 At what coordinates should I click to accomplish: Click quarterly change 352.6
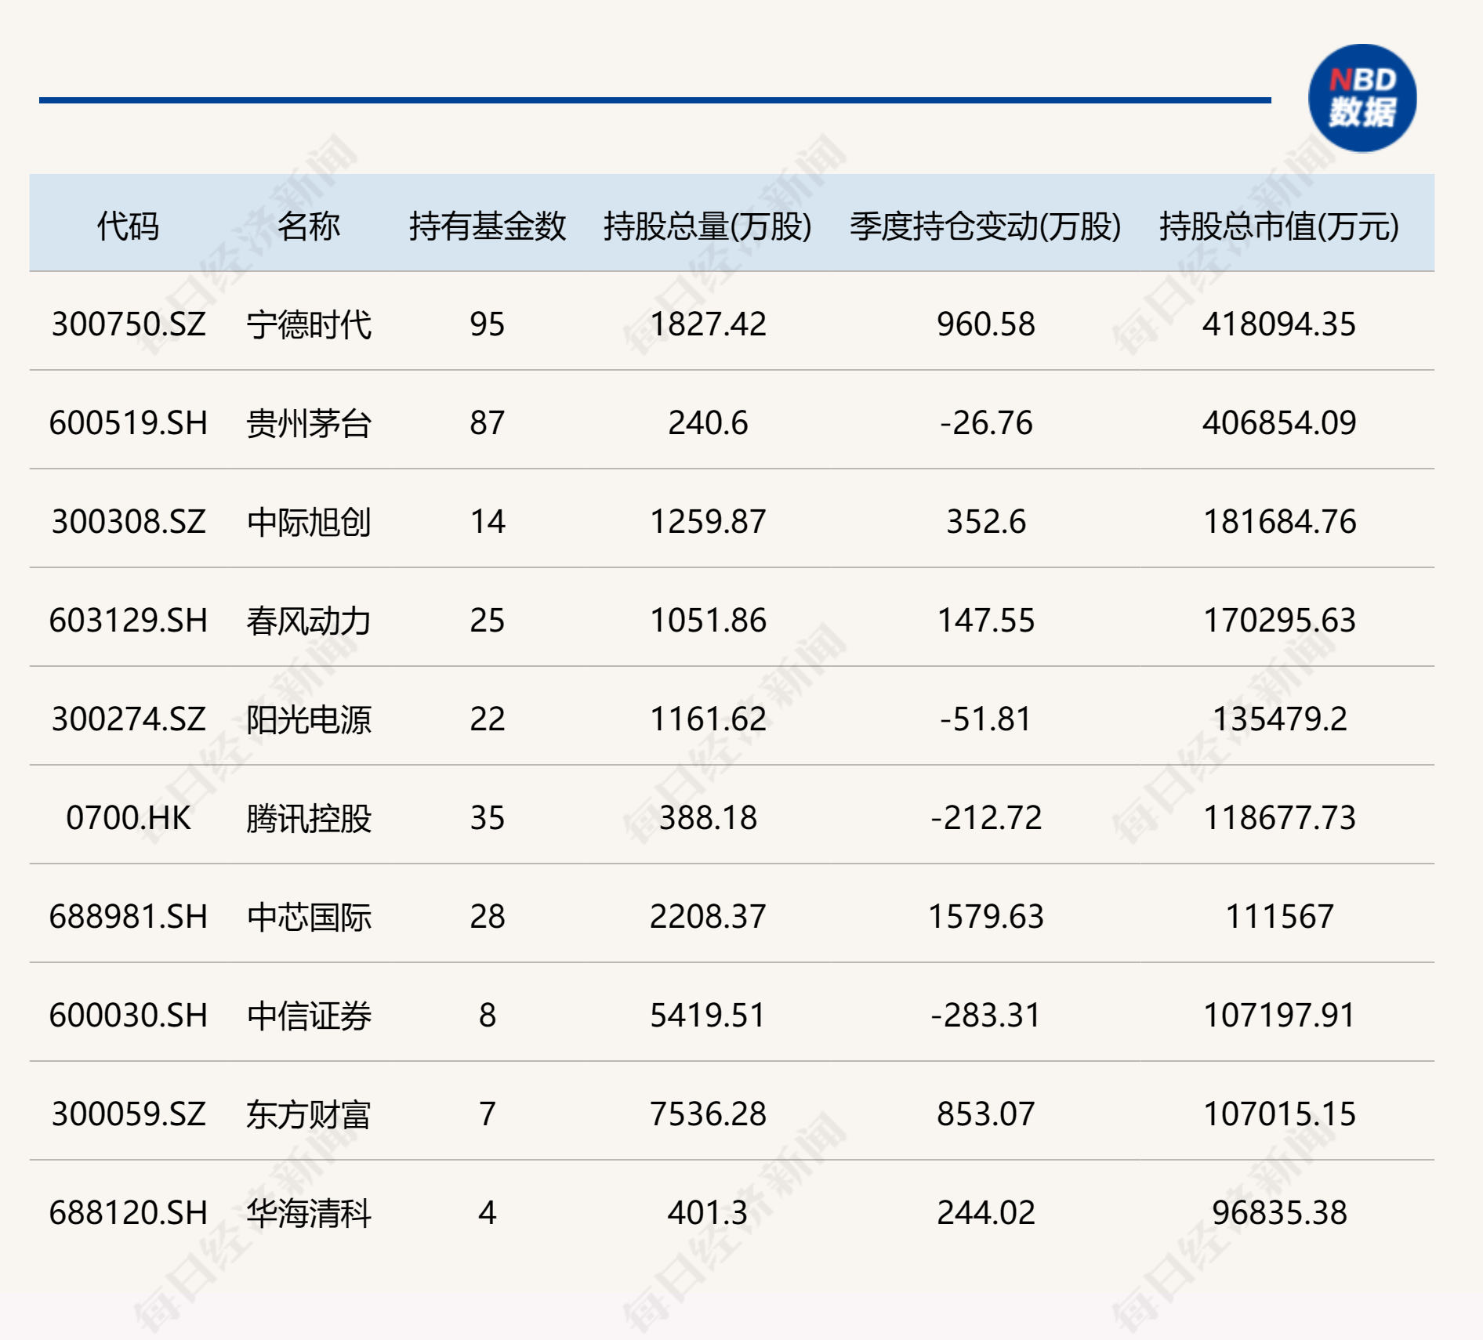click(x=986, y=522)
